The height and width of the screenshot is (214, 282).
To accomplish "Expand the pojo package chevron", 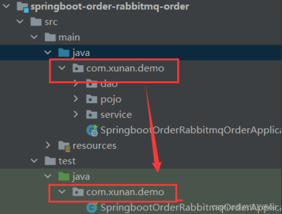I will [x=76, y=99].
